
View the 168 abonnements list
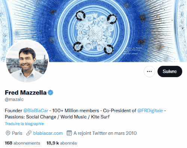[x=22, y=143]
